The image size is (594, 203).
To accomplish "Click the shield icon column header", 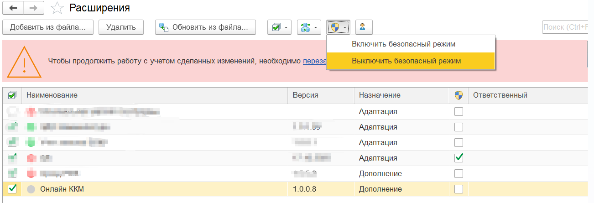I will [x=459, y=95].
